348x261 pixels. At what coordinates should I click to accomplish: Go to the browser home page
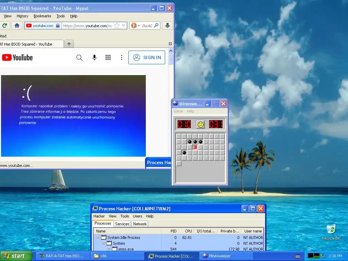point(17,25)
